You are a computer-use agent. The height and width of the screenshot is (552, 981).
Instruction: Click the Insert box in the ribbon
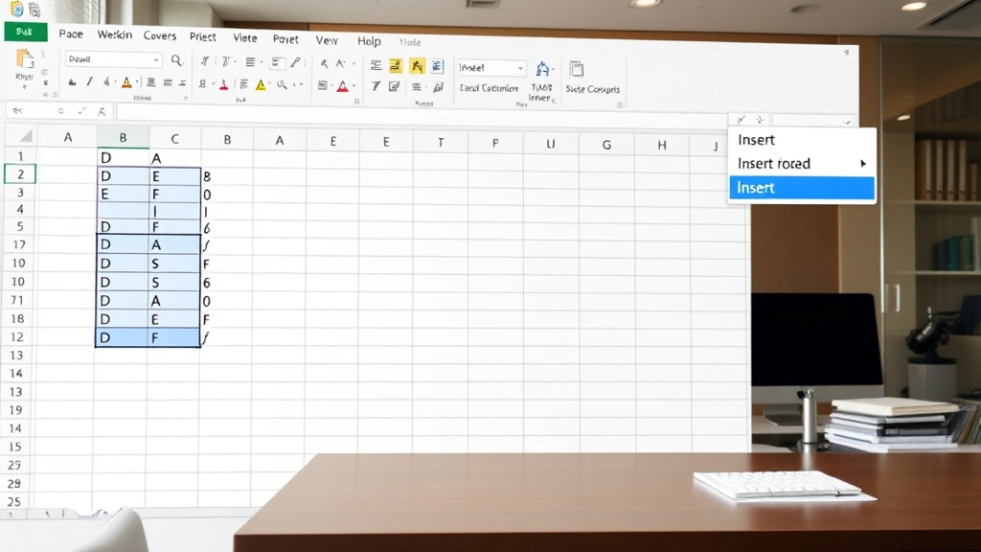tap(491, 68)
